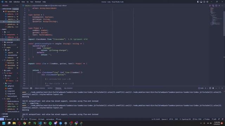Expand the Outline section
Screen dimensions: 225x126
[x=5, y=114]
